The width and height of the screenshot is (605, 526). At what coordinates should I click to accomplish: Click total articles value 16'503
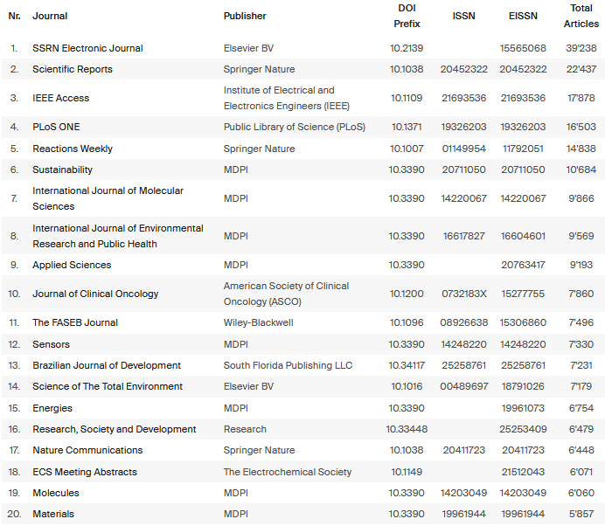[x=581, y=127]
